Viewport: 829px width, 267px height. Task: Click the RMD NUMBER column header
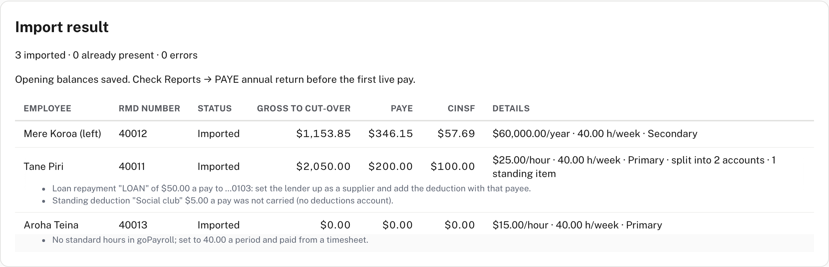(x=149, y=109)
